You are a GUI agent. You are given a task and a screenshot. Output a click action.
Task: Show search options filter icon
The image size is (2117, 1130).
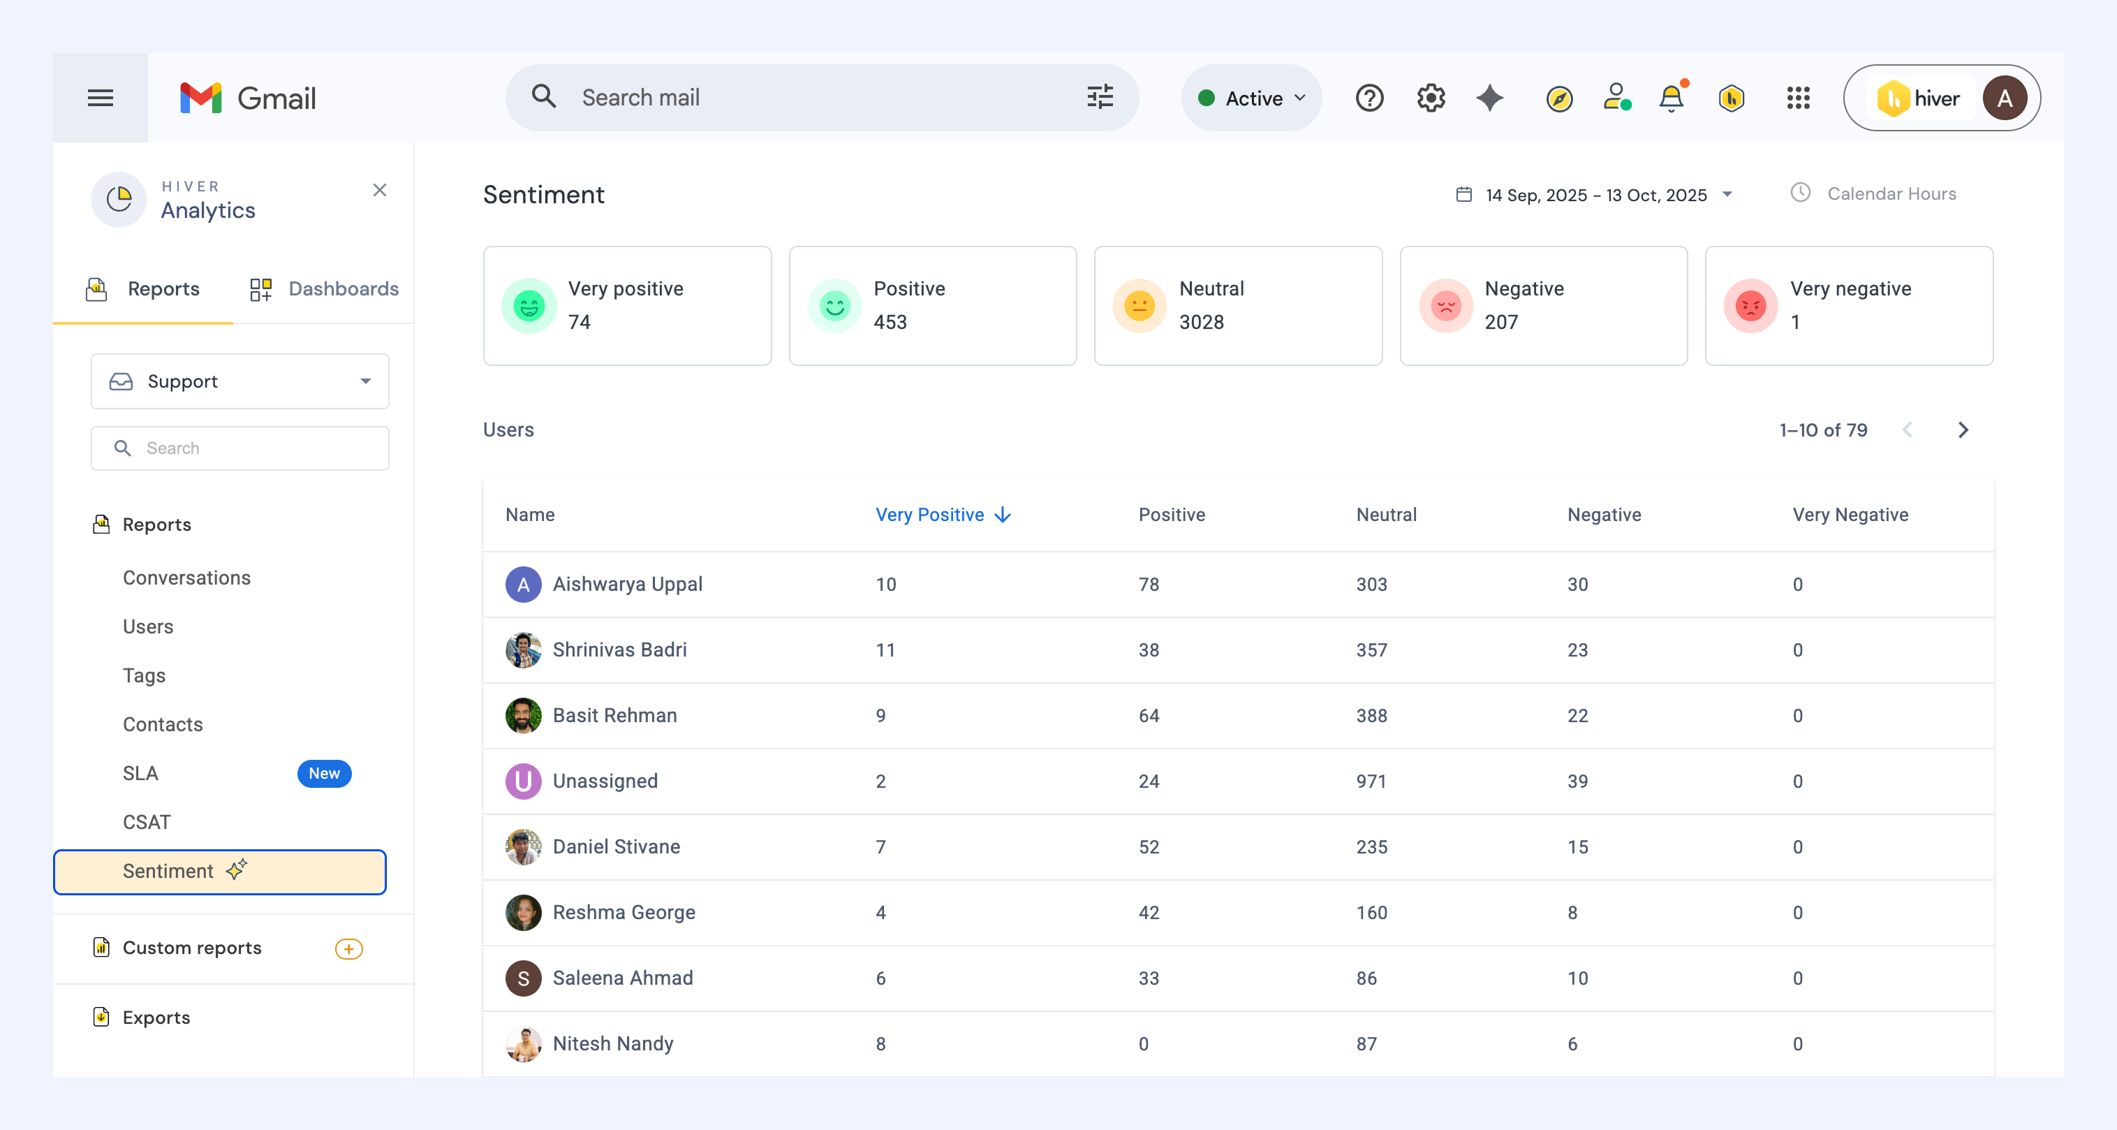[x=1100, y=97]
